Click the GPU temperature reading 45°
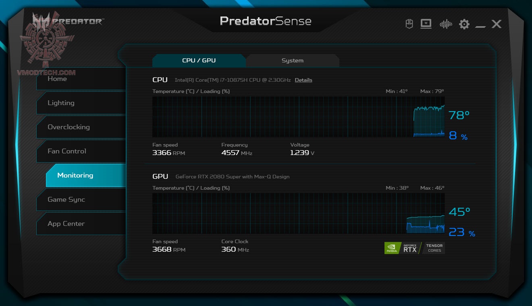This screenshot has width=532, height=306. [460, 212]
